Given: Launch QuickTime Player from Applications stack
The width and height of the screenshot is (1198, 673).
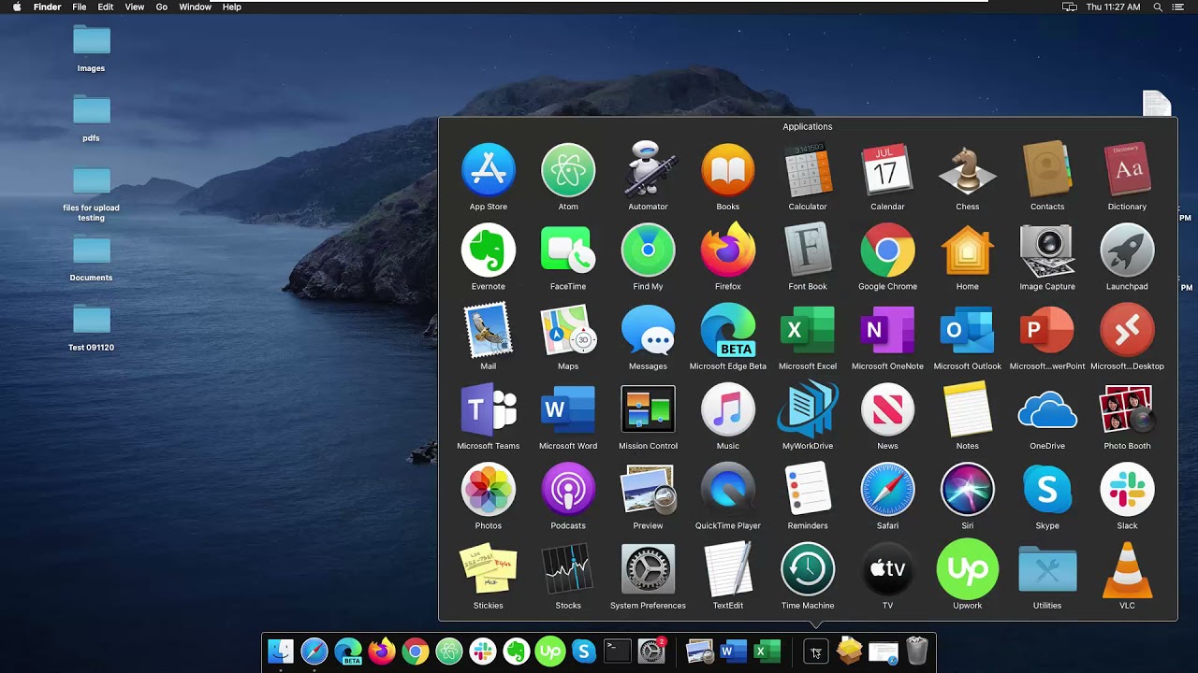Looking at the screenshot, I should (x=728, y=490).
